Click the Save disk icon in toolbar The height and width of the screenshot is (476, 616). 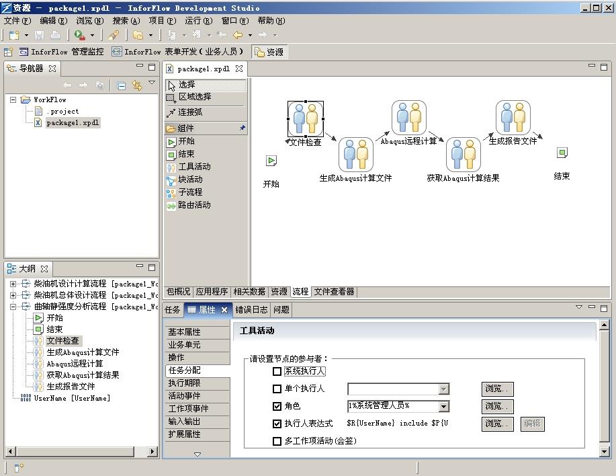point(39,36)
